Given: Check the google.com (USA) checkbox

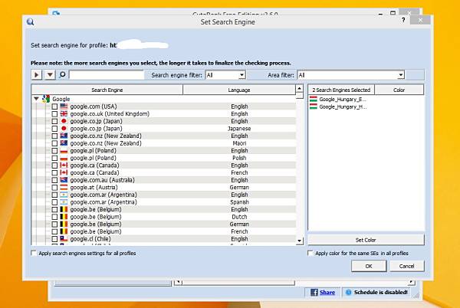Looking at the screenshot, I should point(54,106).
